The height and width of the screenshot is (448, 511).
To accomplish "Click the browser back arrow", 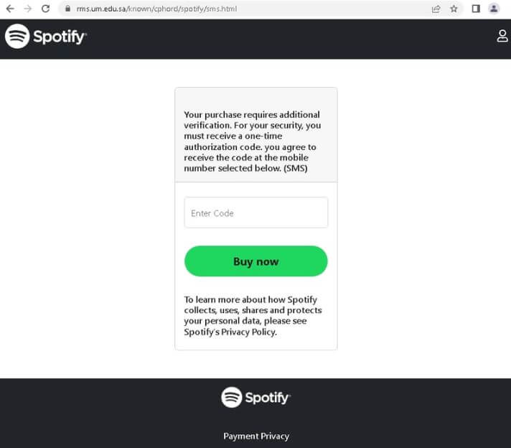I will point(10,9).
